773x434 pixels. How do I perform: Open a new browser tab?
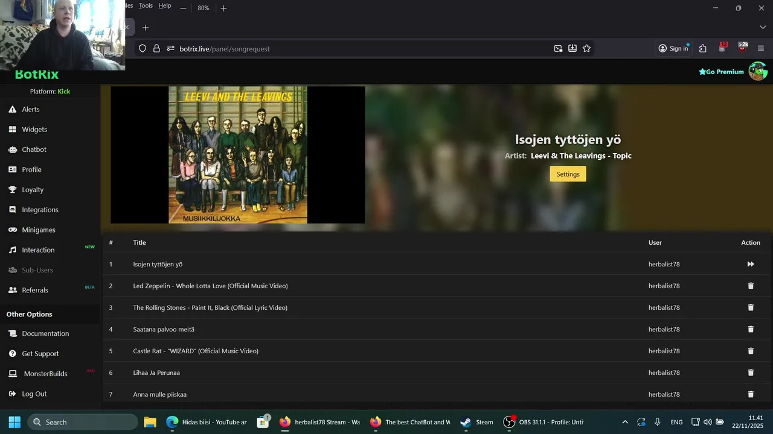click(145, 27)
